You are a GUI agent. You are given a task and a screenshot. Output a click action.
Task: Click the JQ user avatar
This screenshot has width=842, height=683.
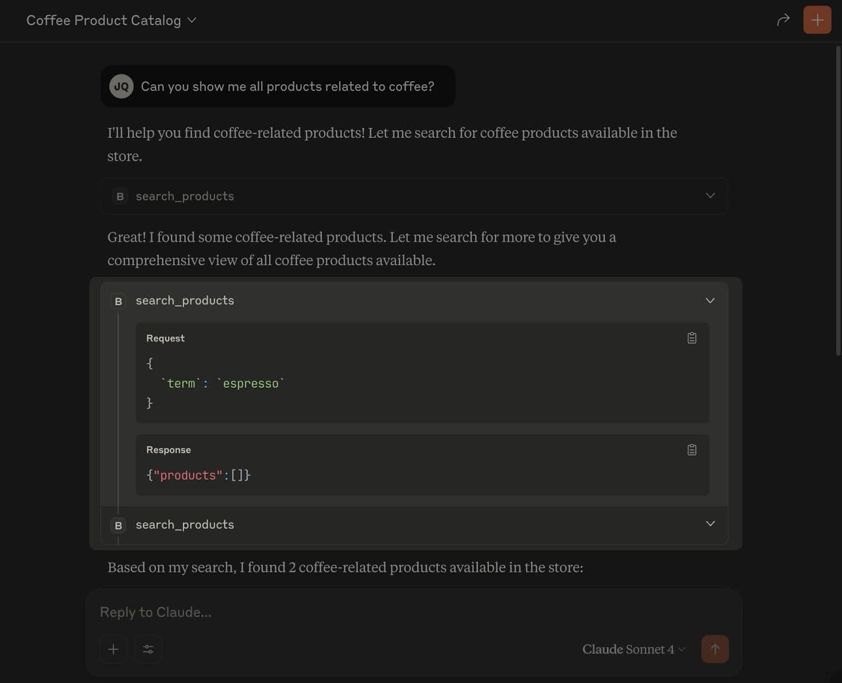[121, 86]
